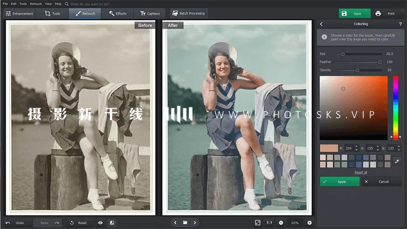Zoom in with the plus icon

click(x=309, y=223)
